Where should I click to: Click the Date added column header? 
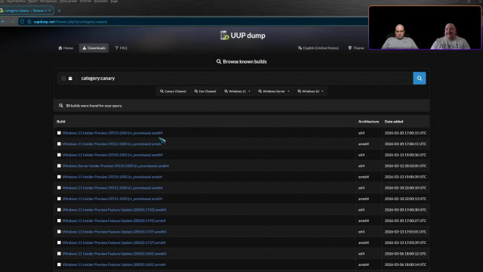pyautogui.click(x=394, y=122)
